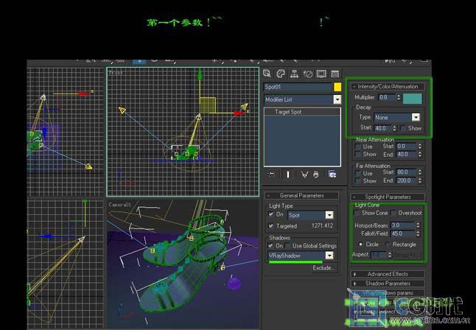Enable the Show Cone checkbox
This screenshot has height=330, width=476.
[x=357, y=213]
